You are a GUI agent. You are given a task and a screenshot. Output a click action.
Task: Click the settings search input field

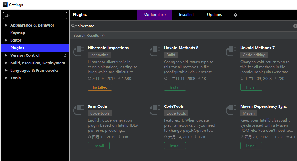(x=35, y=16)
